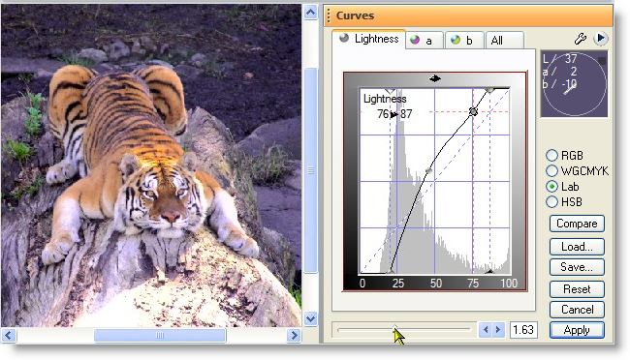This screenshot has height=360, width=630.
Task: Click the image scroll down arrow
Action: tap(310, 319)
